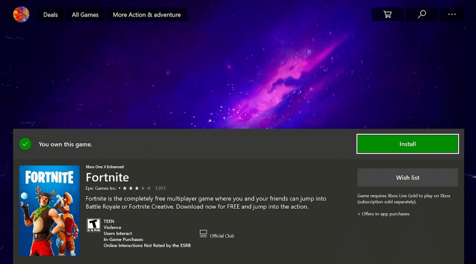Click the Users Interact descriptor
Image resolution: width=476 pixels, height=264 pixels.
coord(118,233)
